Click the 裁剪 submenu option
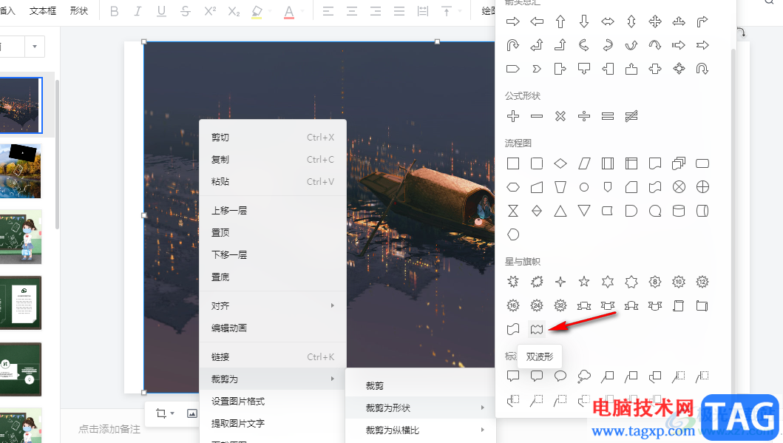 [420, 385]
